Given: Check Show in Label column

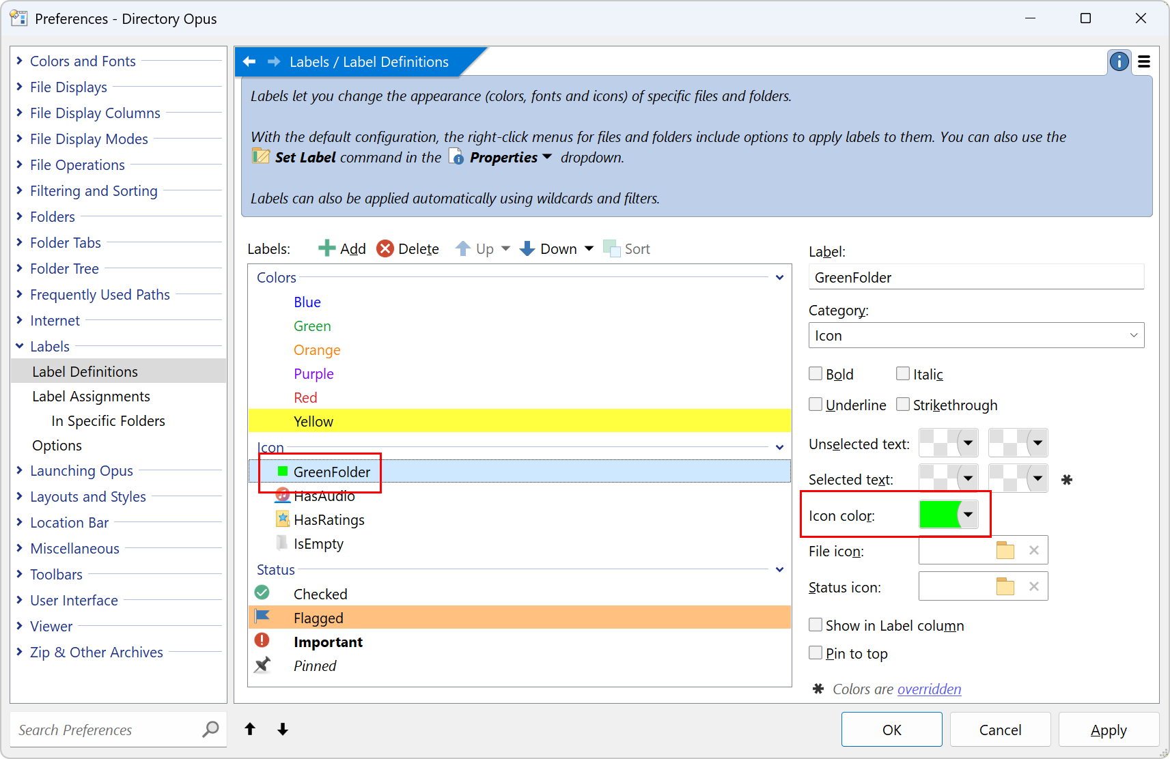Looking at the screenshot, I should pyautogui.click(x=816, y=625).
